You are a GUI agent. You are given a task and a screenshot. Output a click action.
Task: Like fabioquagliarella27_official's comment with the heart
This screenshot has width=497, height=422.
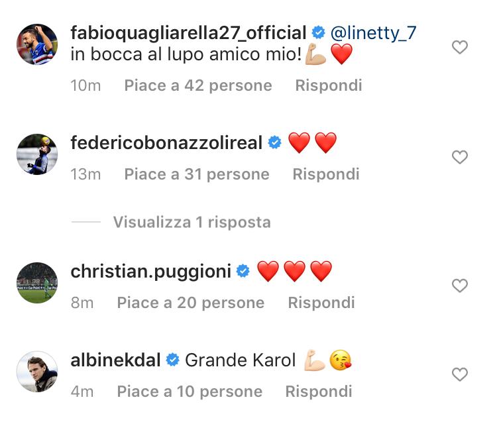459,47
